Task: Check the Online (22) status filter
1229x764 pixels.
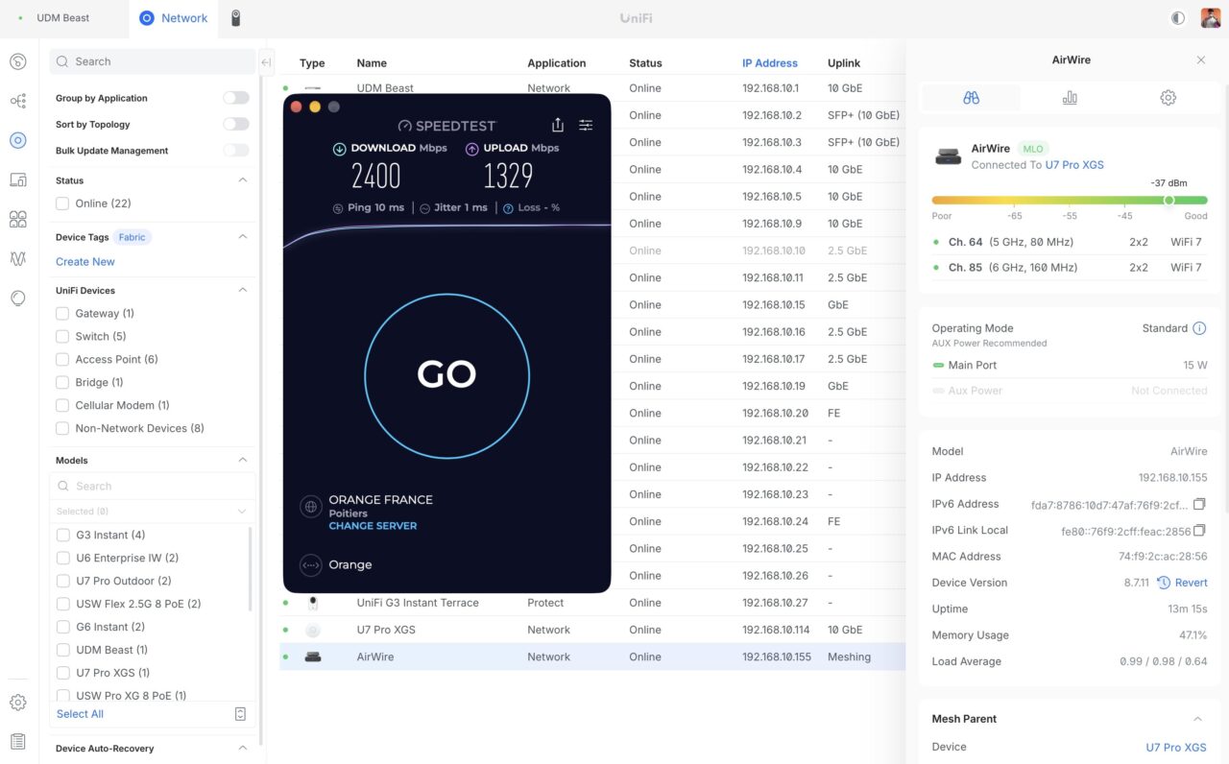Action: tap(62, 203)
